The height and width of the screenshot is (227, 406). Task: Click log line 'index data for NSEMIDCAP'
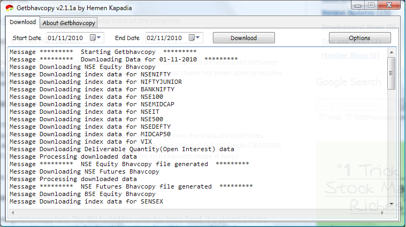click(x=92, y=105)
